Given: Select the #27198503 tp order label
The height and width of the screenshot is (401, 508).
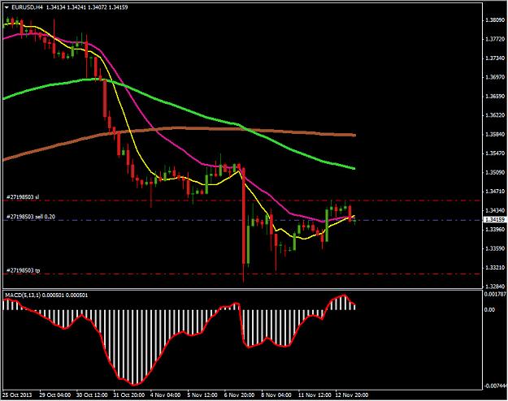Looking at the screenshot, I should pos(24,270).
